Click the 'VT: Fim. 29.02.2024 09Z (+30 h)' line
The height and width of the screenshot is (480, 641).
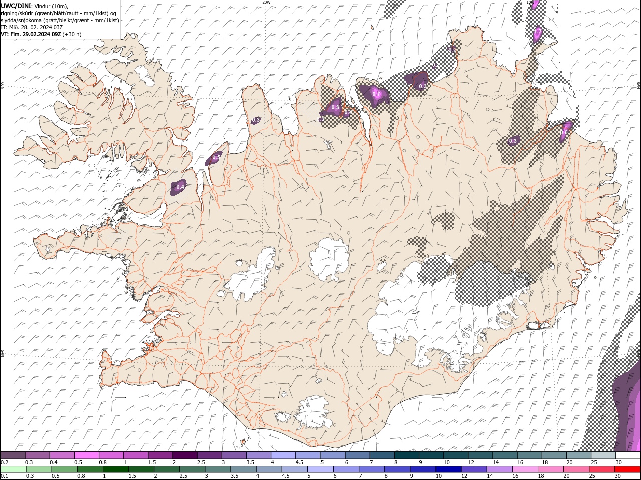(41, 34)
